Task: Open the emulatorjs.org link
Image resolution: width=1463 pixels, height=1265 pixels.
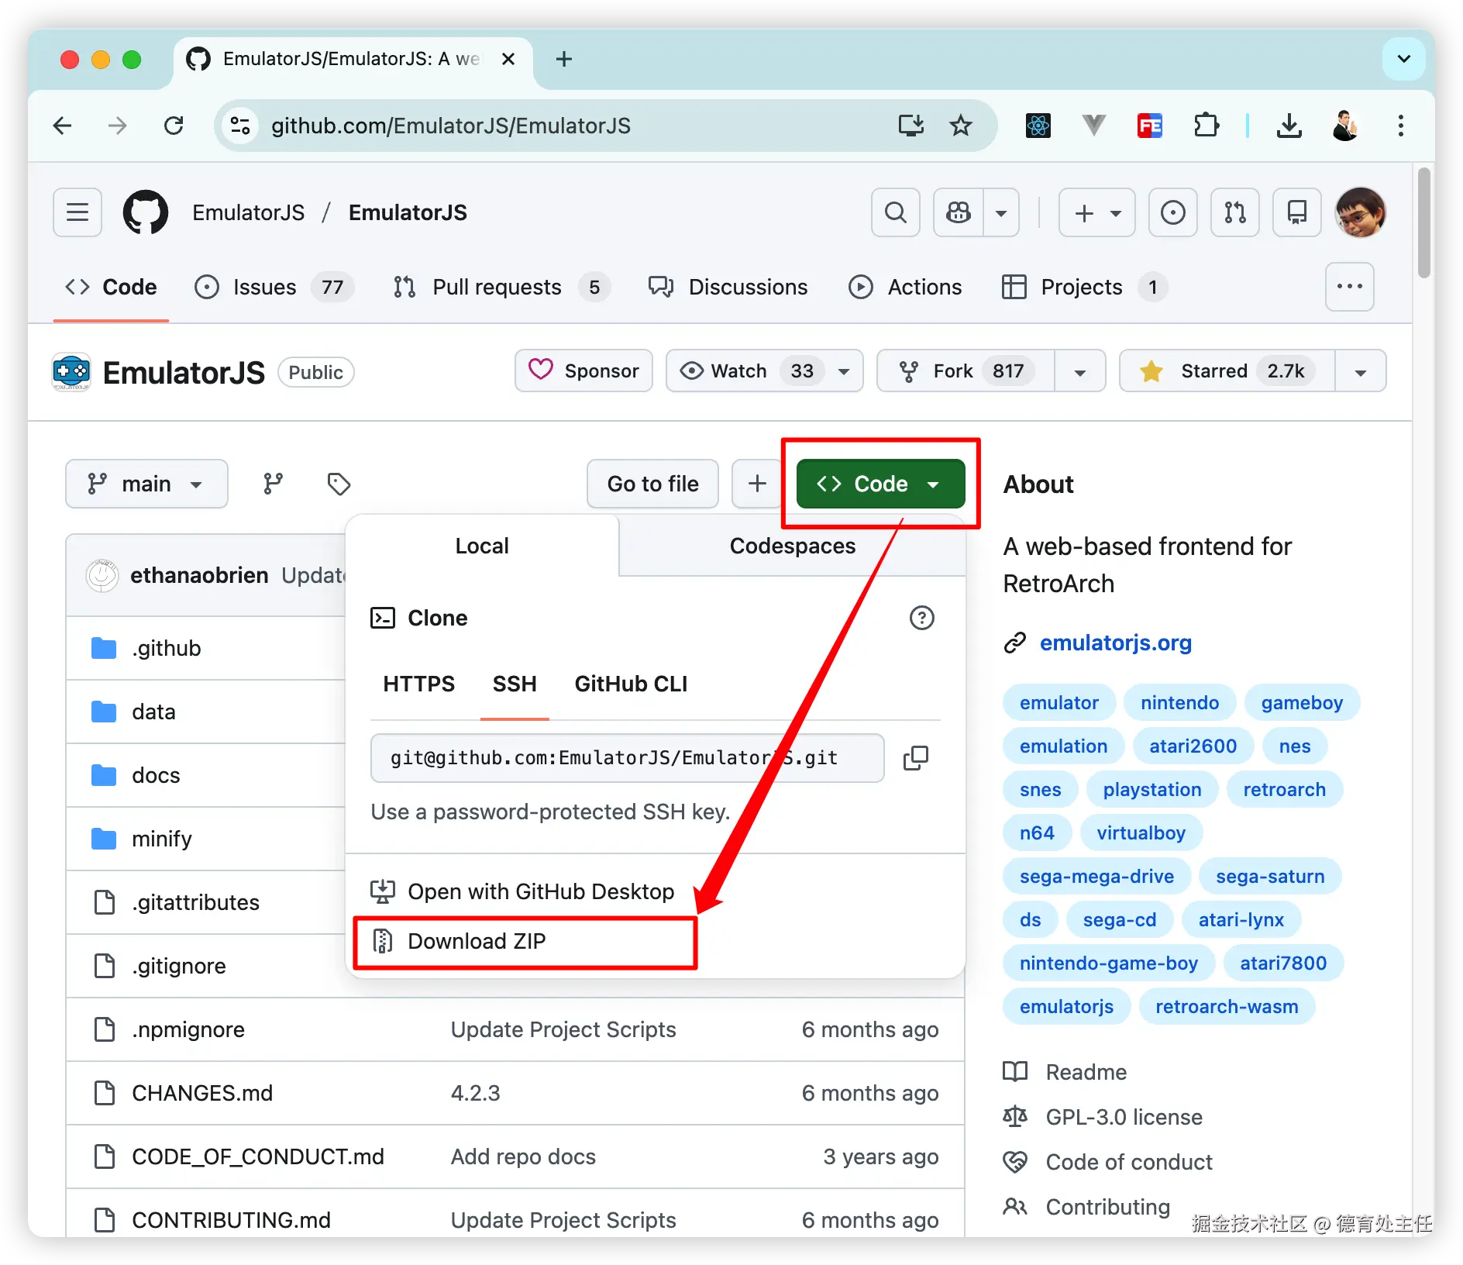Action: (x=1115, y=643)
